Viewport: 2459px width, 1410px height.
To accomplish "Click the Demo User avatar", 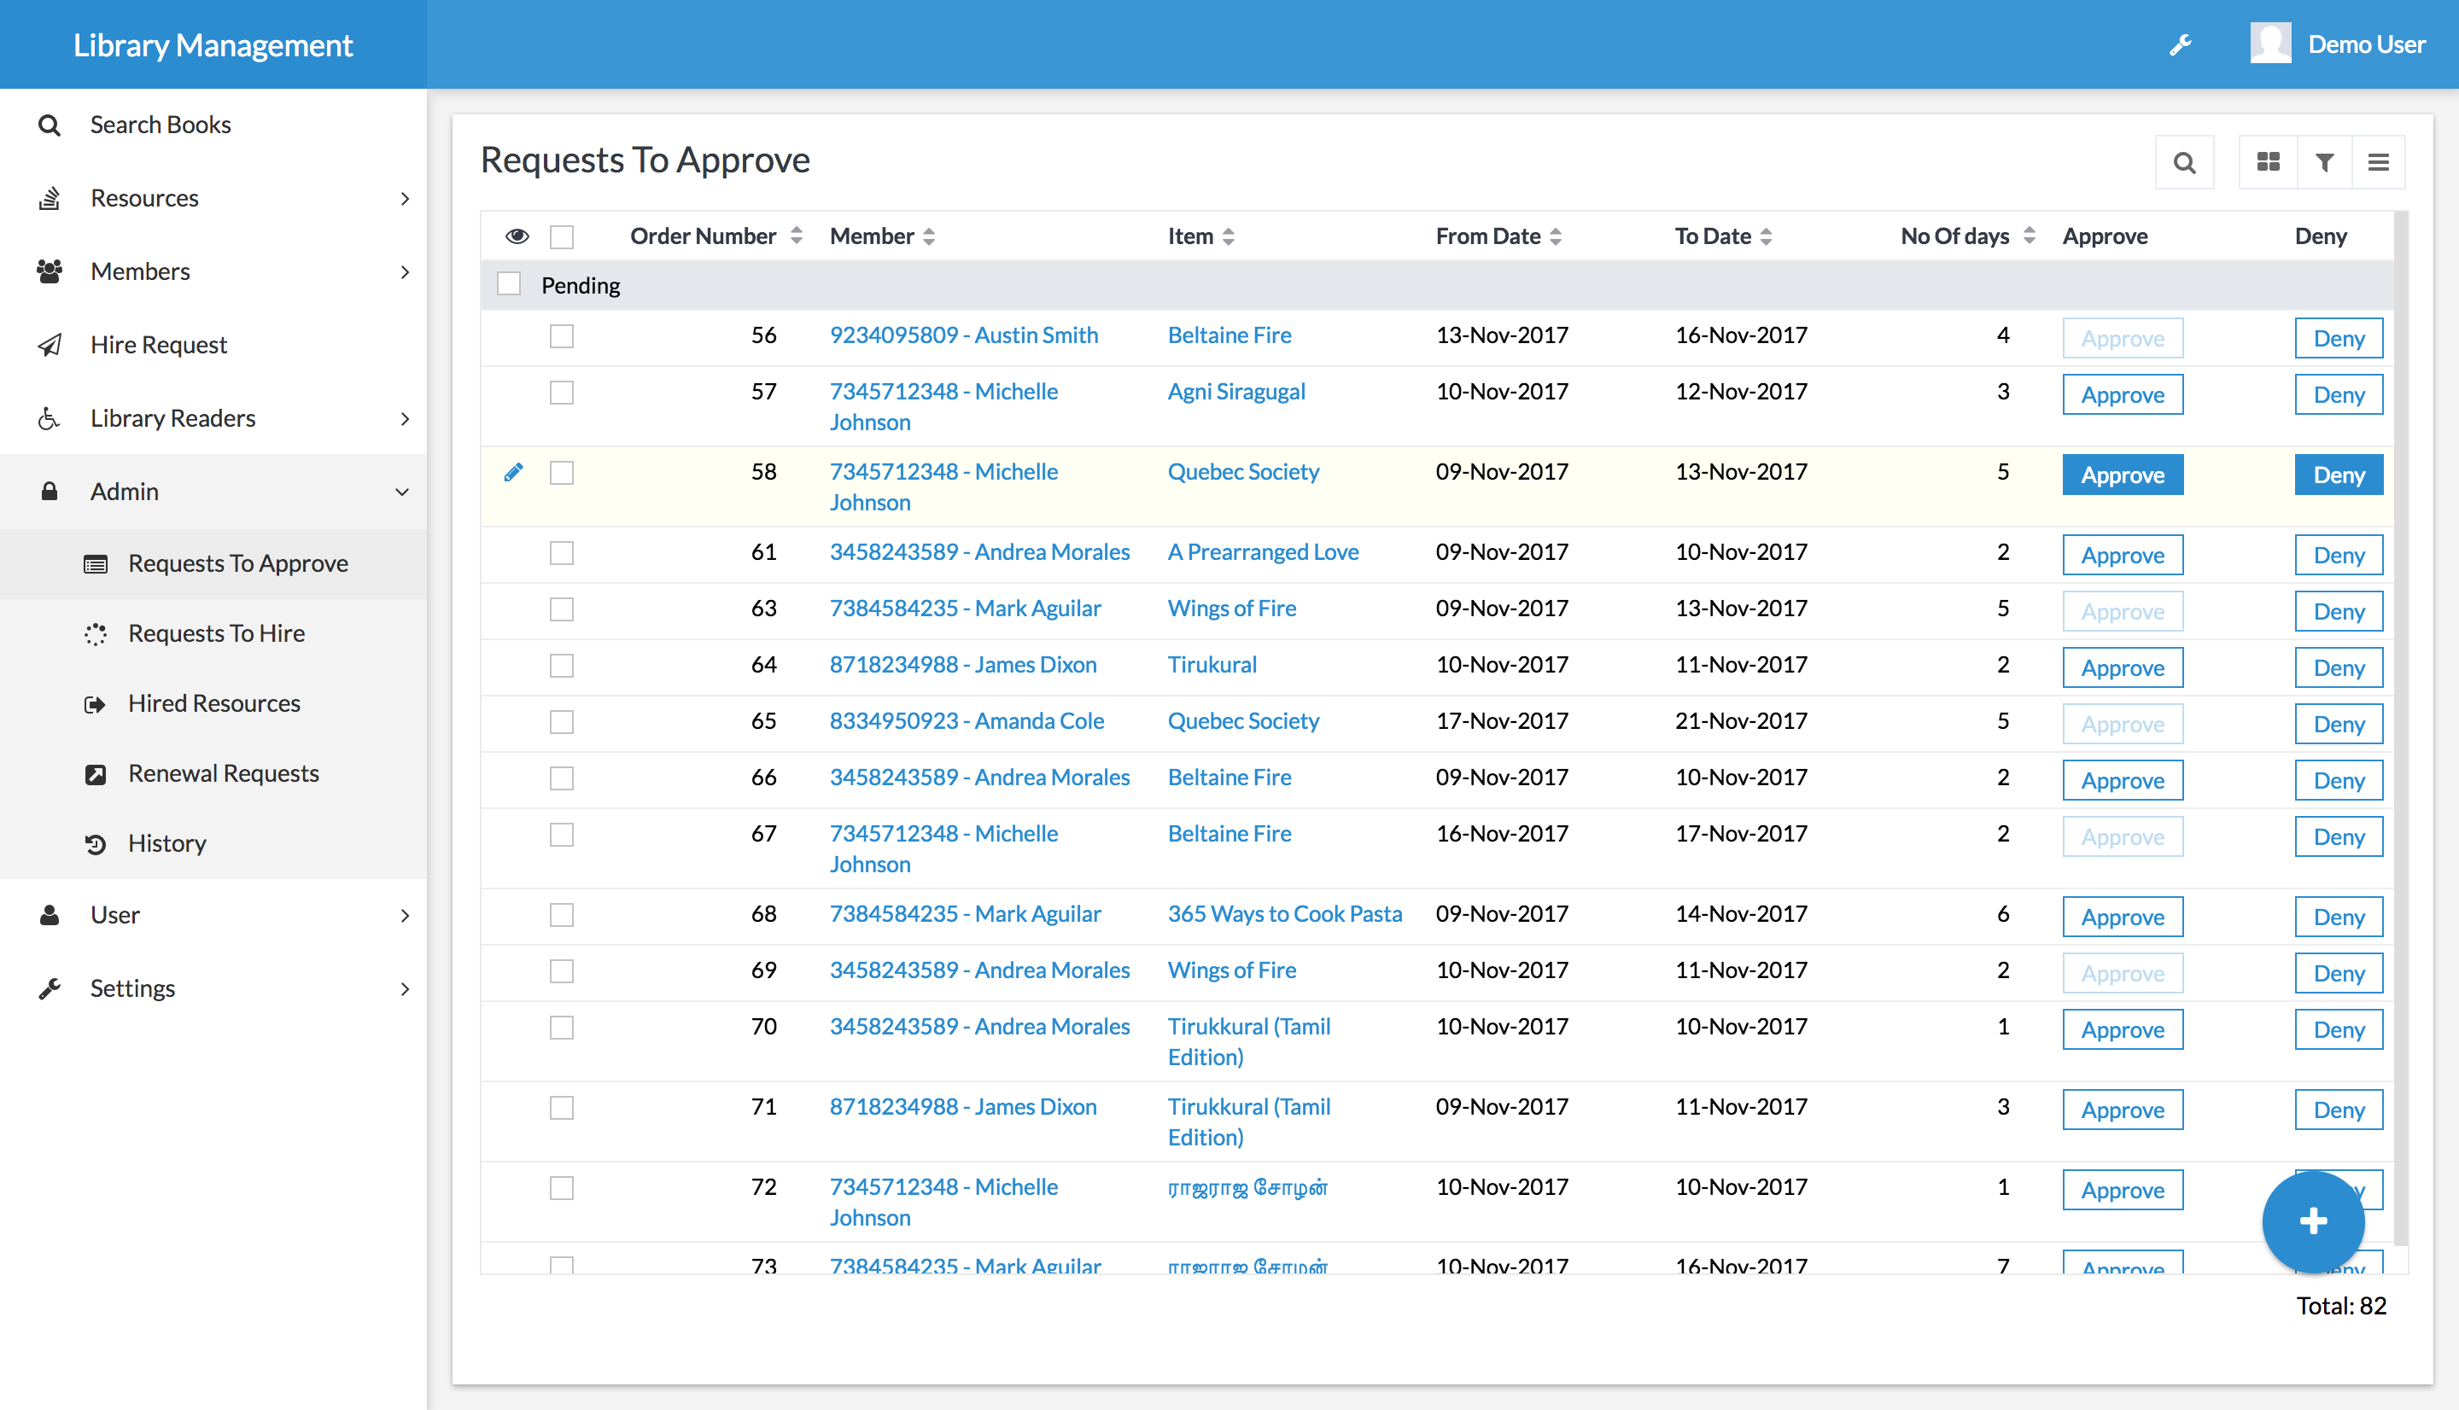I will click(x=2270, y=44).
